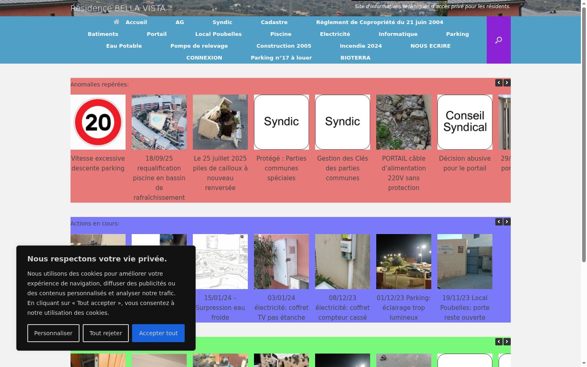Open Règlement de Copropriété du 21 juin 2004

pyautogui.click(x=380, y=22)
